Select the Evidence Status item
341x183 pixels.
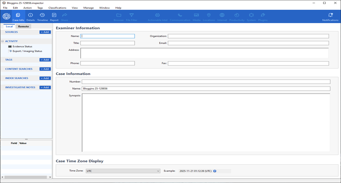click(22, 47)
